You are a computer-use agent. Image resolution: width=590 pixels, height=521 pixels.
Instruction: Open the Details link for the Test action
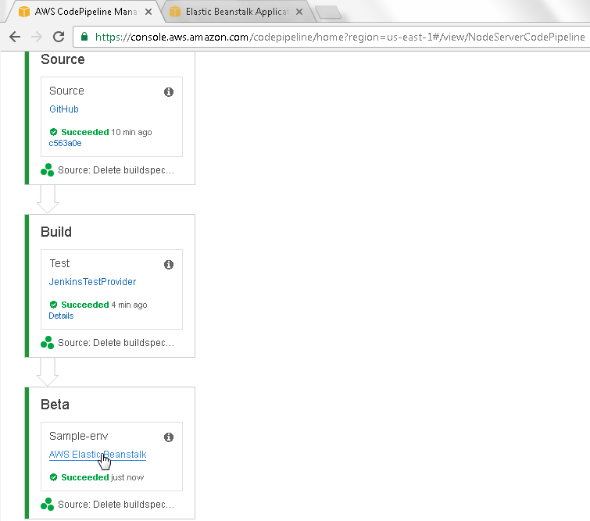(x=61, y=316)
